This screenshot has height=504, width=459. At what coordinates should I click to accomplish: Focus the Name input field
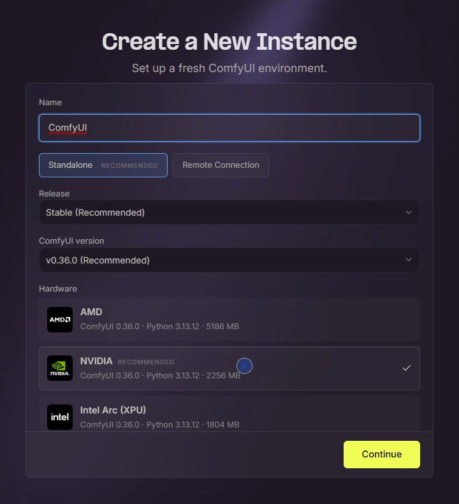(229, 128)
